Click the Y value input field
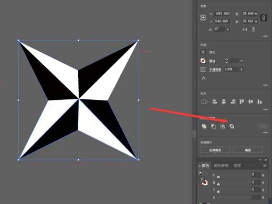The height and width of the screenshot is (204, 272). 256,190
